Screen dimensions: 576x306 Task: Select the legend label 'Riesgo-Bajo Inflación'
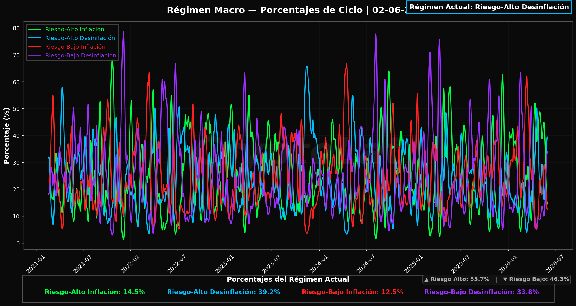click(x=75, y=47)
